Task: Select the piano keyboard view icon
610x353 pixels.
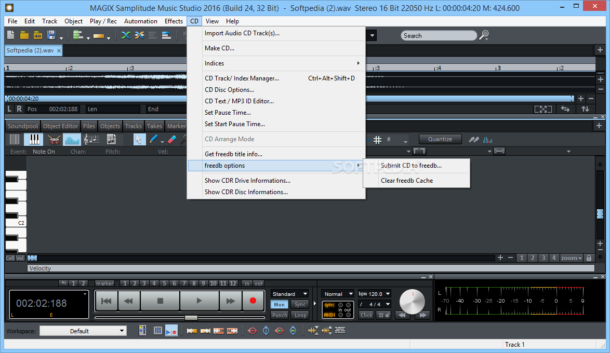Action: [x=34, y=139]
